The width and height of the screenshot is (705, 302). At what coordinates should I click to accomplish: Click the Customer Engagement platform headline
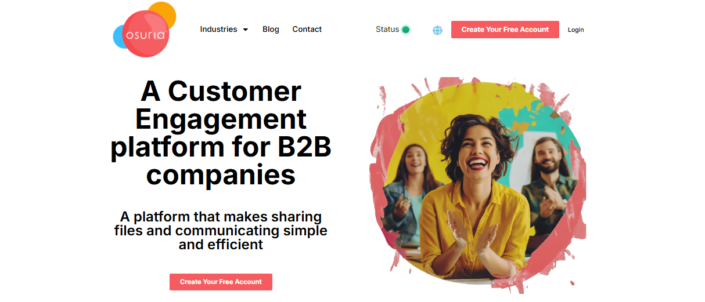(221, 133)
